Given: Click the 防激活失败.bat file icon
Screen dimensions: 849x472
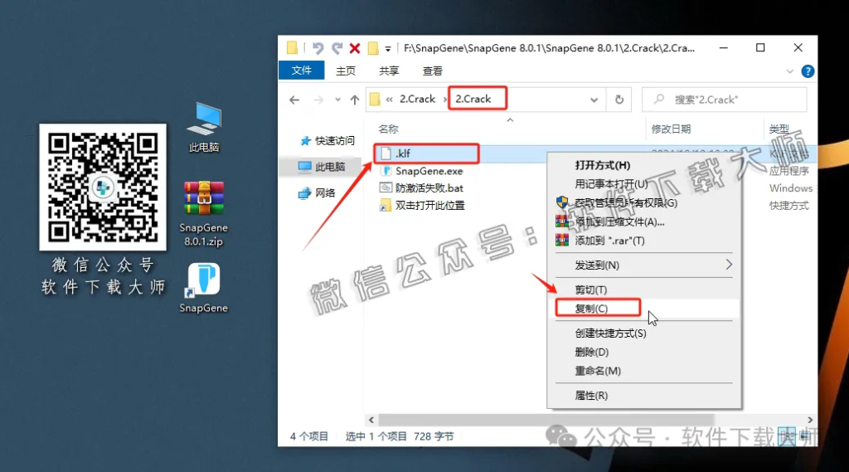Looking at the screenshot, I should coord(386,188).
